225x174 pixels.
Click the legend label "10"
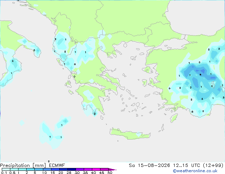(44, 173)
